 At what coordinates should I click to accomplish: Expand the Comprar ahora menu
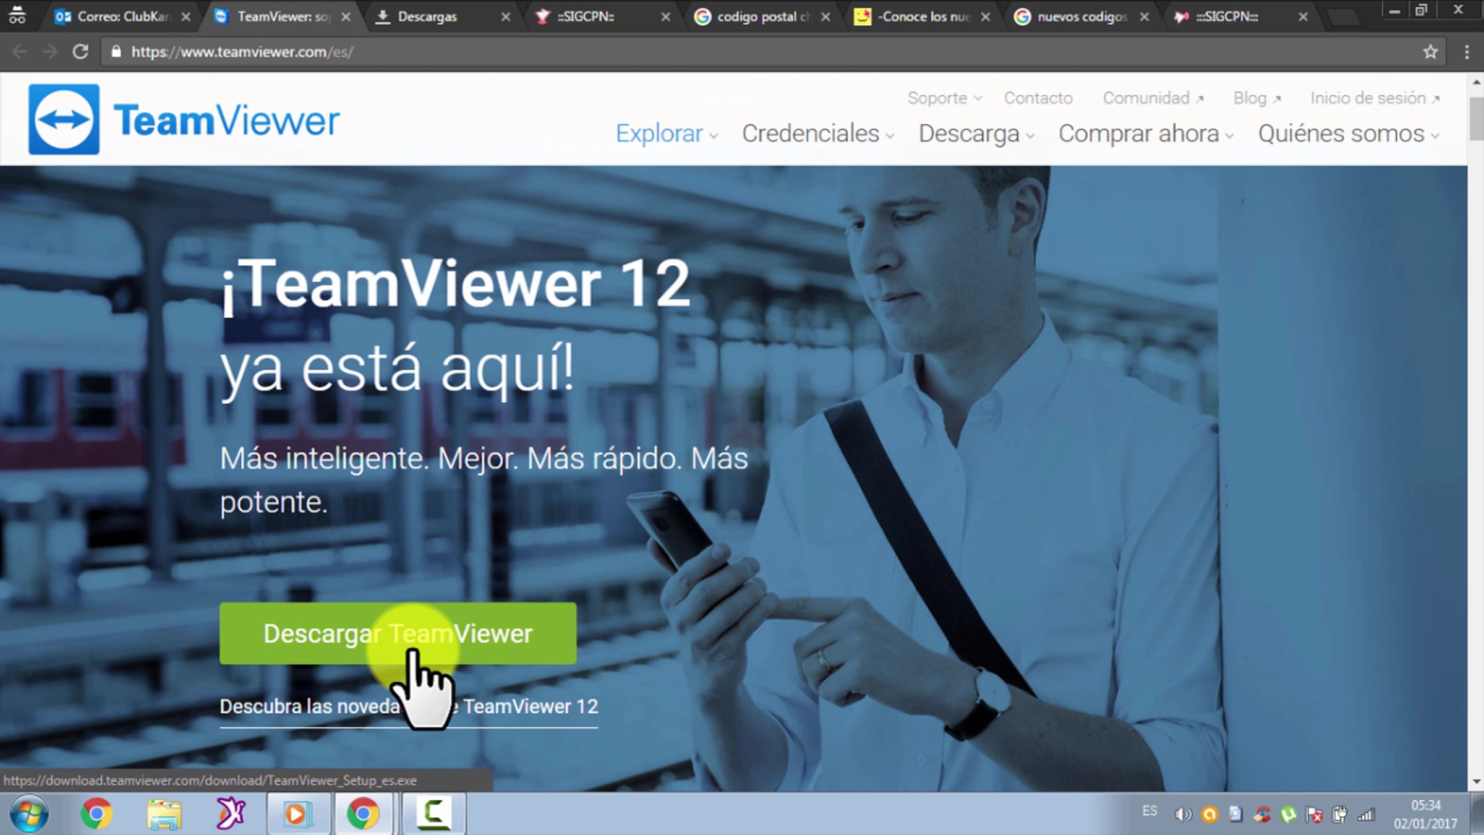(x=1145, y=134)
